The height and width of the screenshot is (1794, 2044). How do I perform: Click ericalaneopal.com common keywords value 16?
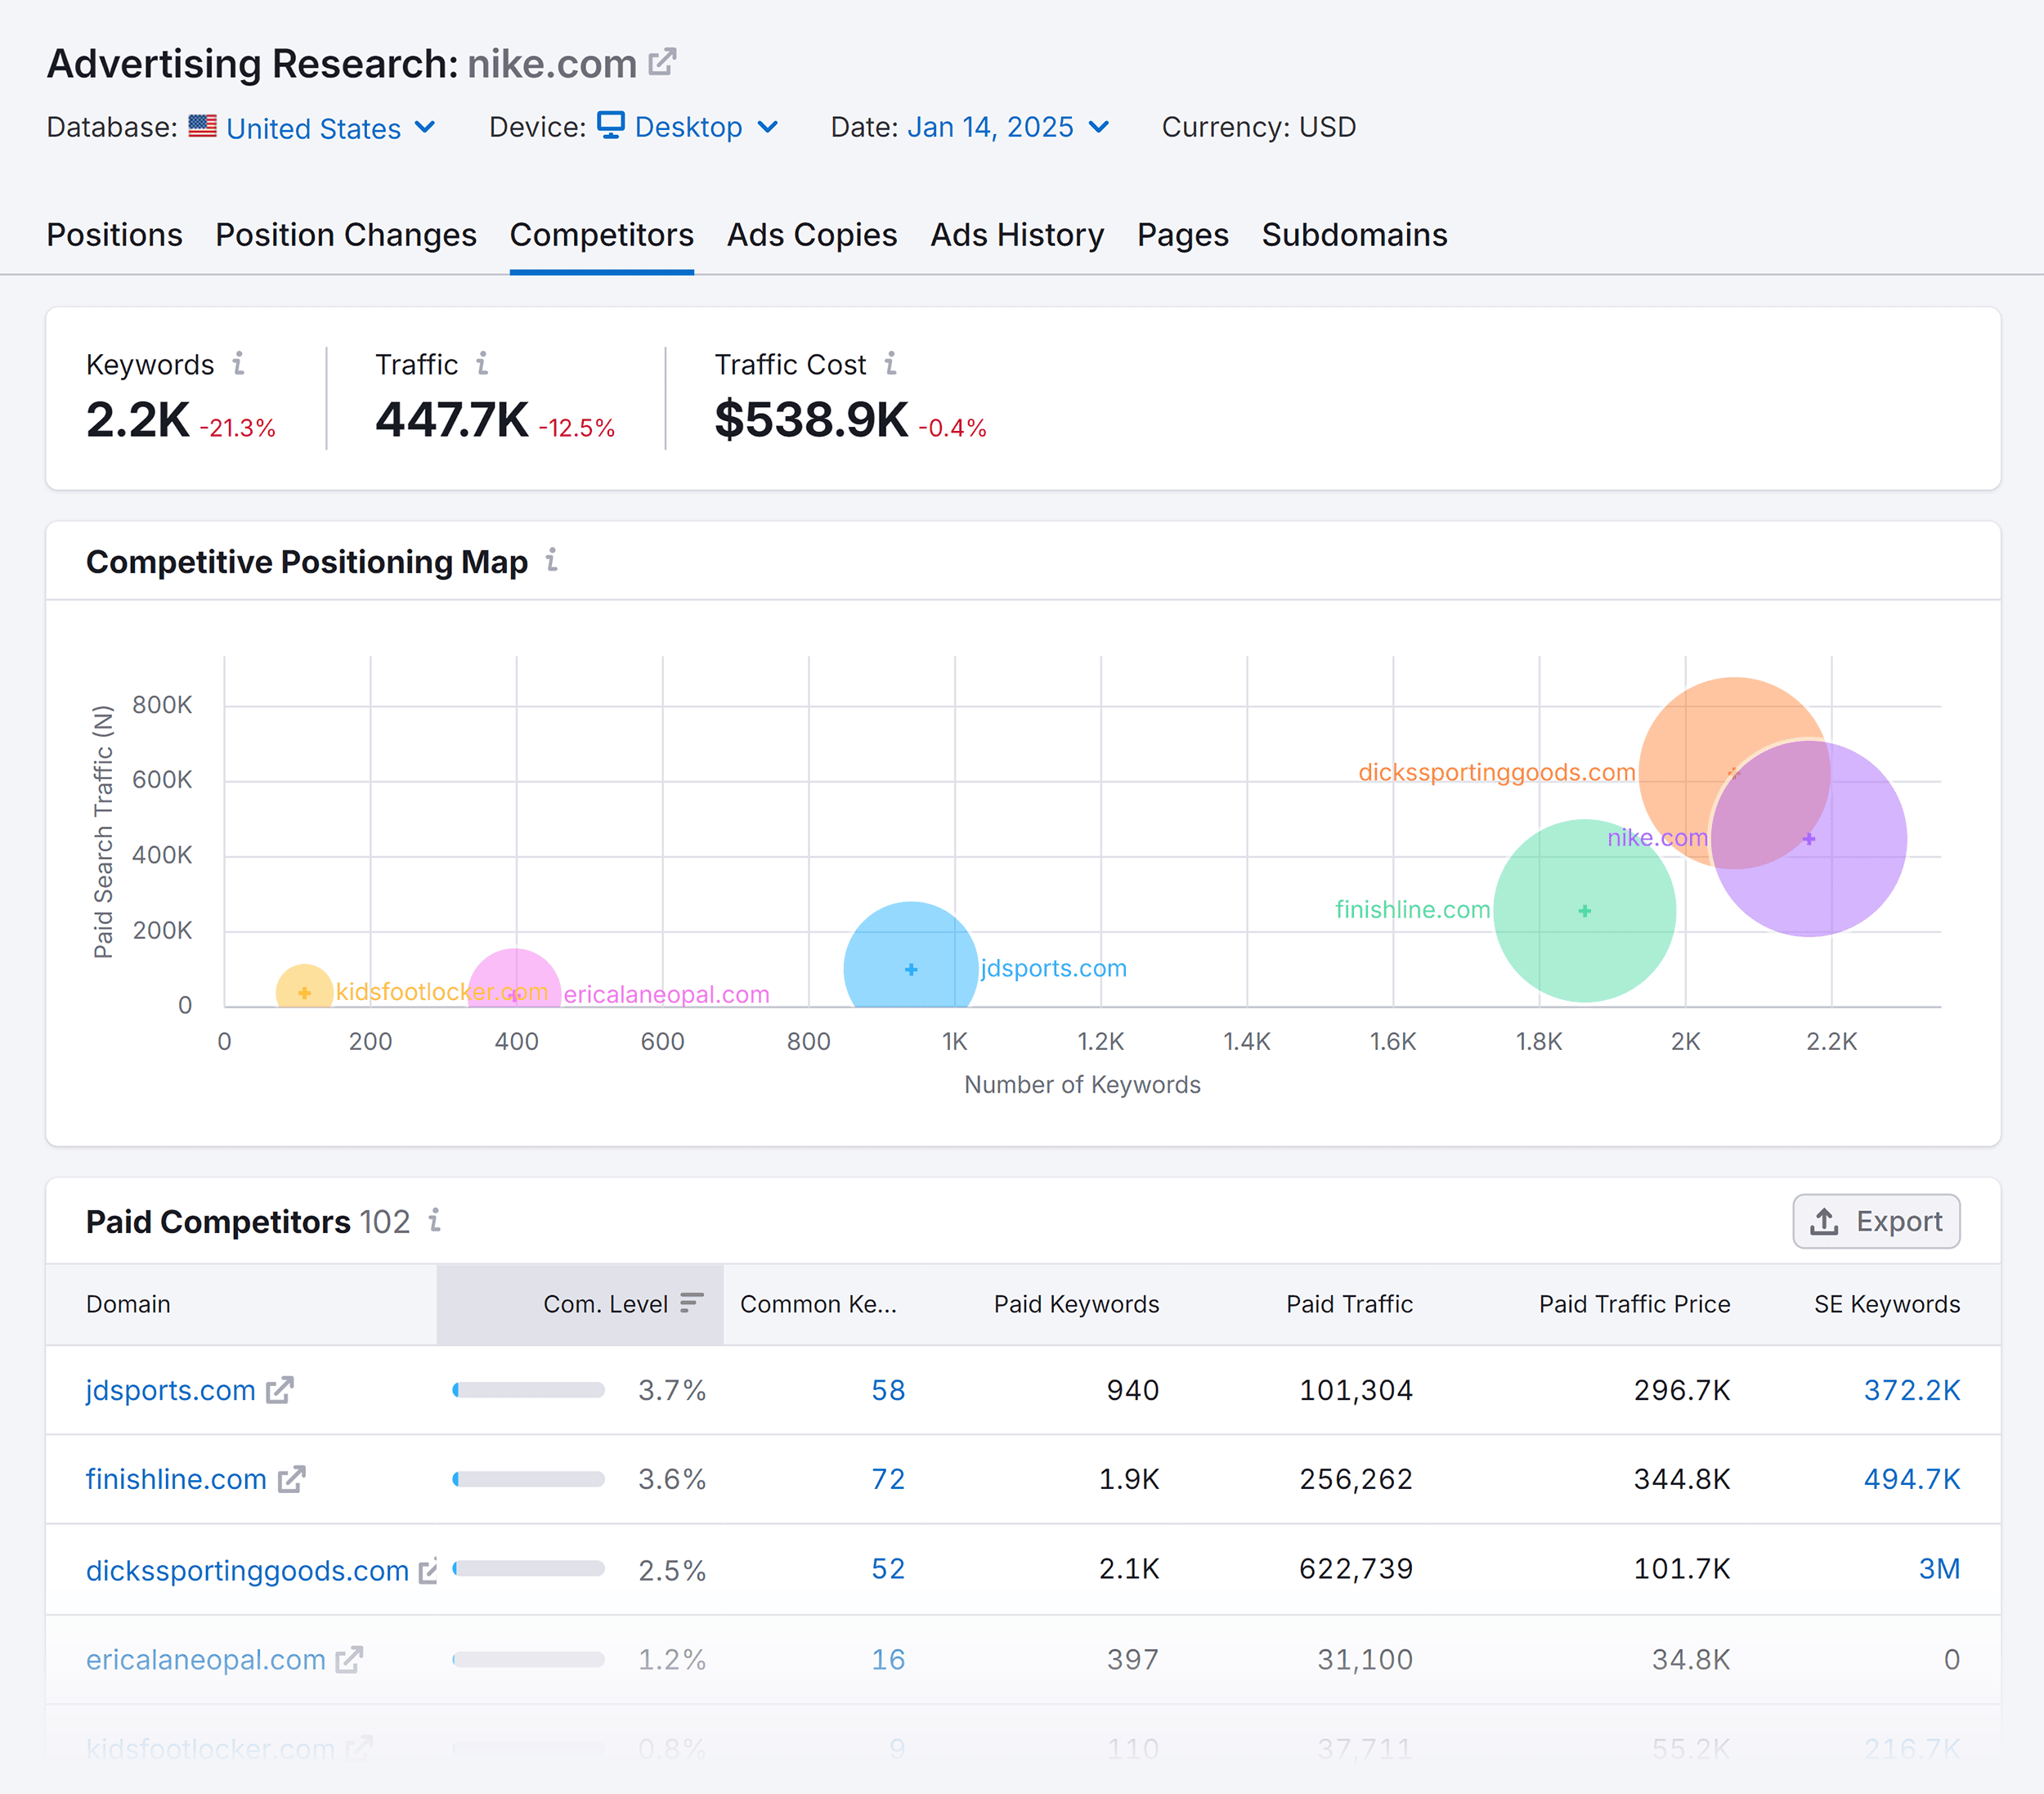pos(888,1660)
